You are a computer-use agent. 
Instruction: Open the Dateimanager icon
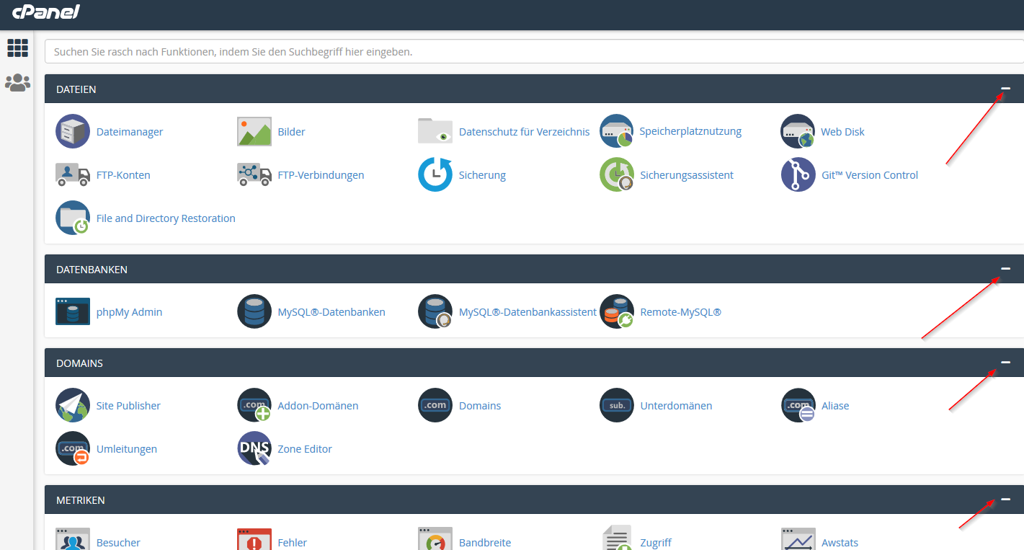(x=73, y=131)
